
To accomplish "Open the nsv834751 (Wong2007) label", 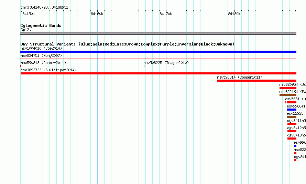I will pyautogui.click(x=41, y=55).
